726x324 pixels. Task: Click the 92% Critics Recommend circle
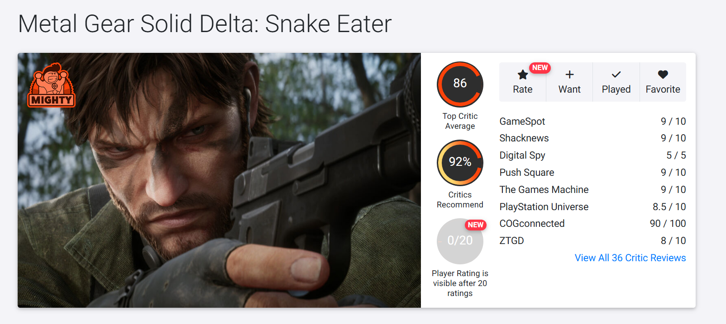(460, 163)
